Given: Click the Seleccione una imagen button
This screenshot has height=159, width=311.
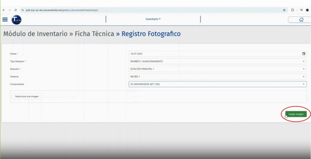Looking at the screenshot, I should 27,96.
